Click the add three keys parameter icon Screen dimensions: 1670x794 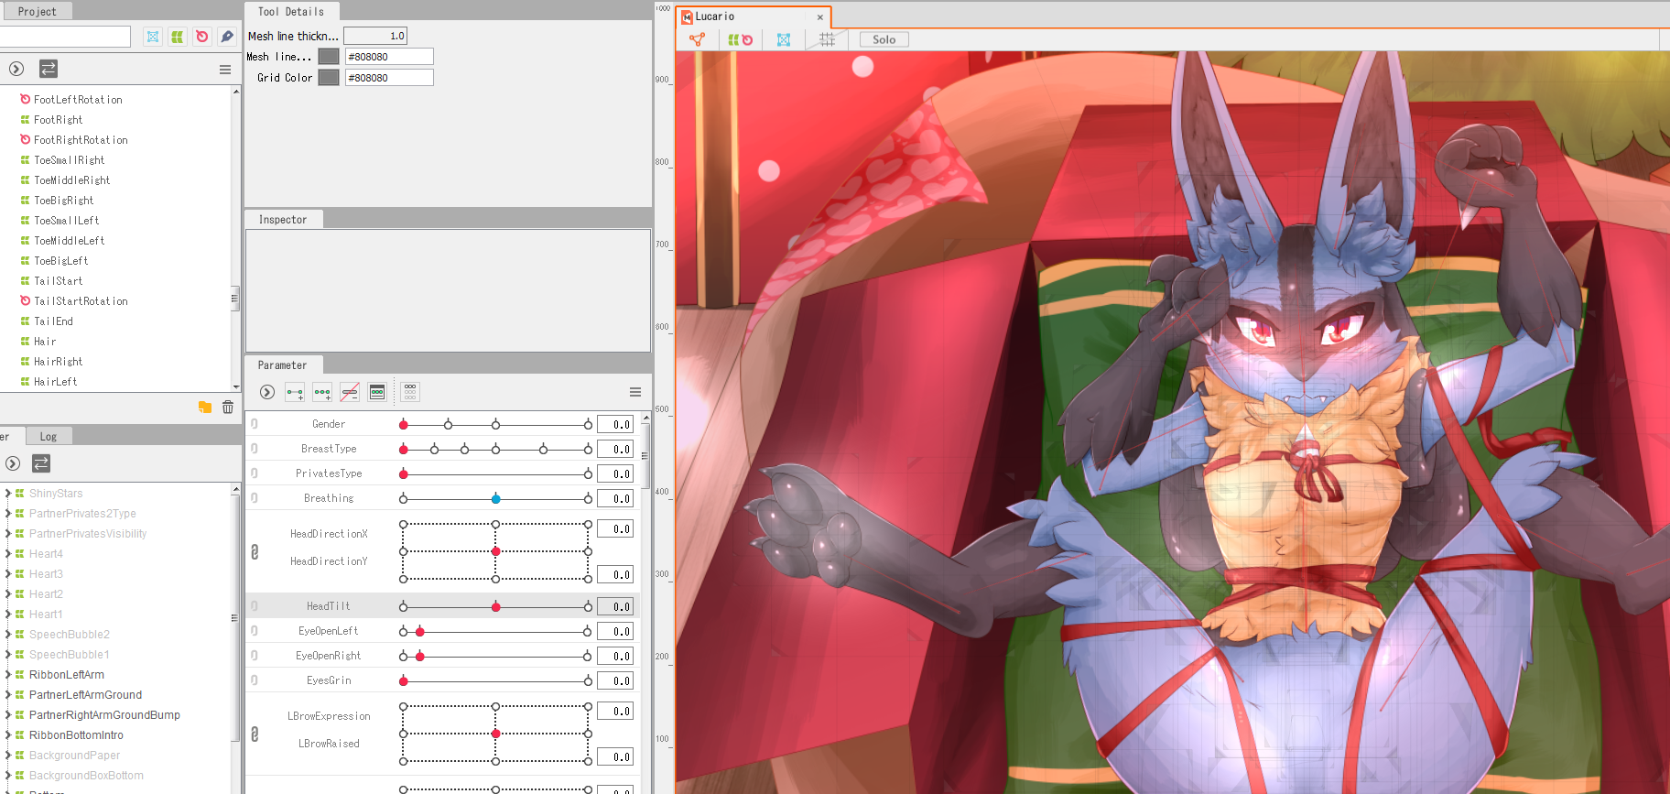tap(322, 393)
